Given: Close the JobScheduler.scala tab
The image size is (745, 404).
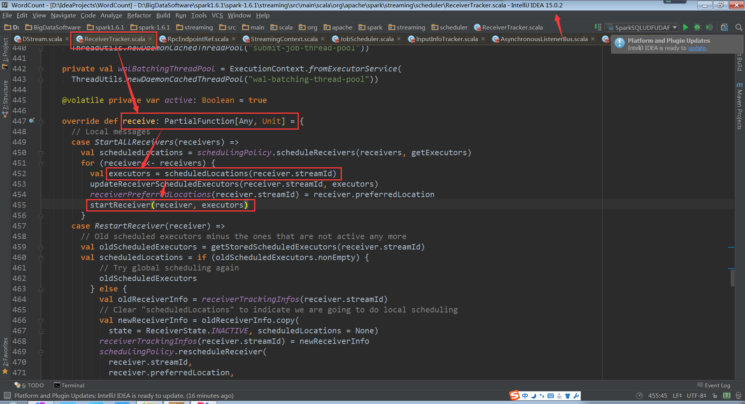Looking at the screenshot, I should pyautogui.click(x=398, y=39).
